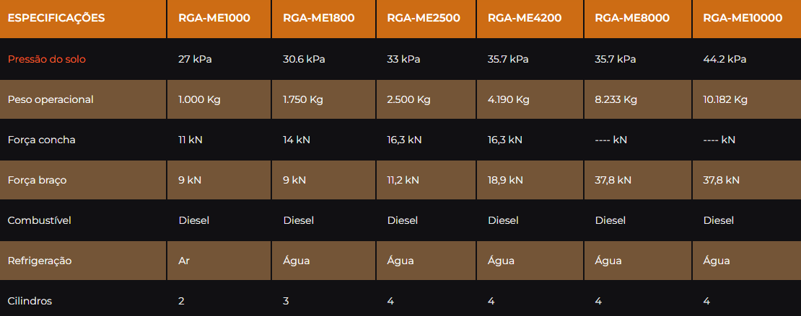The height and width of the screenshot is (316, 801).
Task: Select the 'Força concha' row label
Action: pos(41,140)
